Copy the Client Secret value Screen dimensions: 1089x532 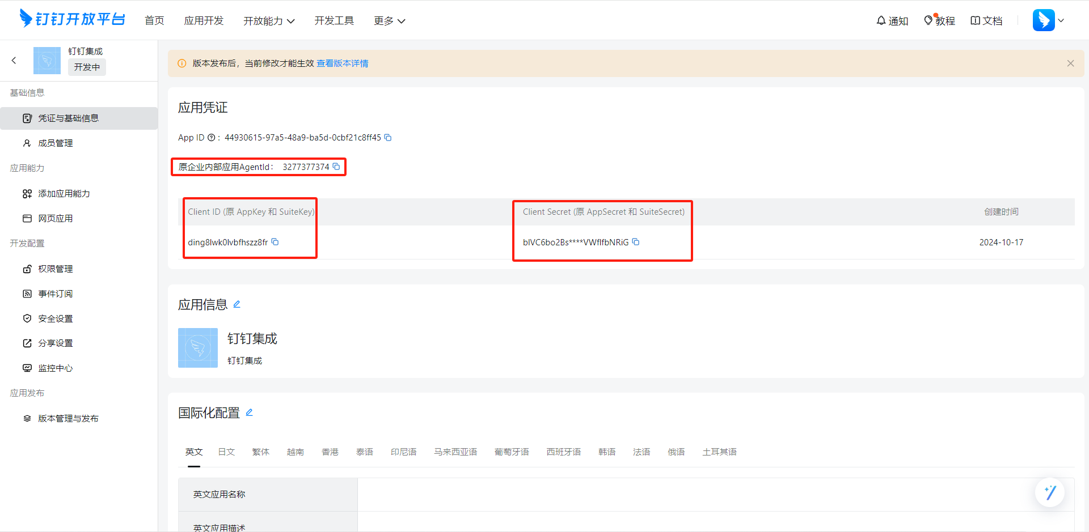tap(636, 242)
